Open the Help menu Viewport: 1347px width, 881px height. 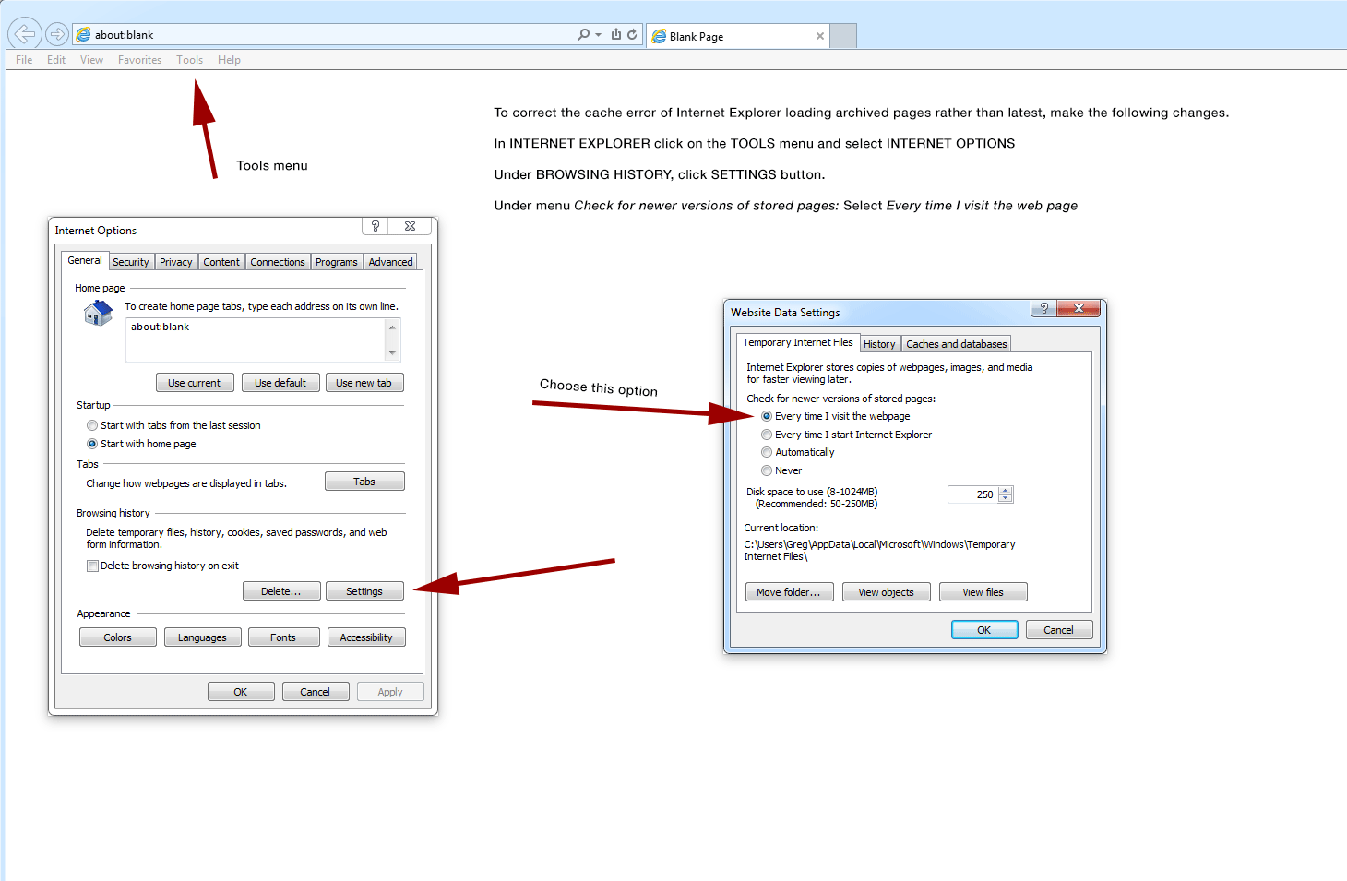(x=229, y=60)
